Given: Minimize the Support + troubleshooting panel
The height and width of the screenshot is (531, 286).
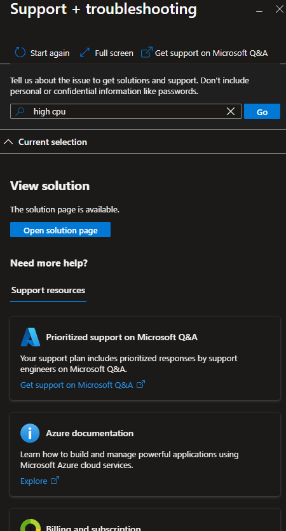Looking at the screenshot, I should (x=259, y=11).
